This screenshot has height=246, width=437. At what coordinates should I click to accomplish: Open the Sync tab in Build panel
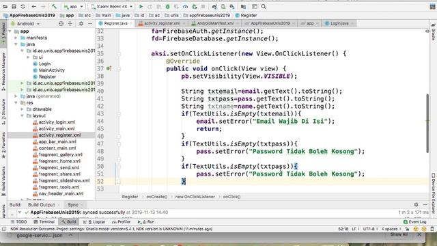click(73, 204)
